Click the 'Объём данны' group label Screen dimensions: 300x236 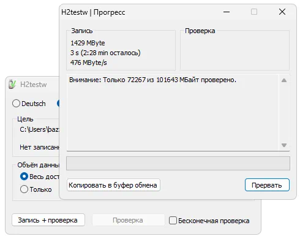pyautogui.click(x=38, y=165)
